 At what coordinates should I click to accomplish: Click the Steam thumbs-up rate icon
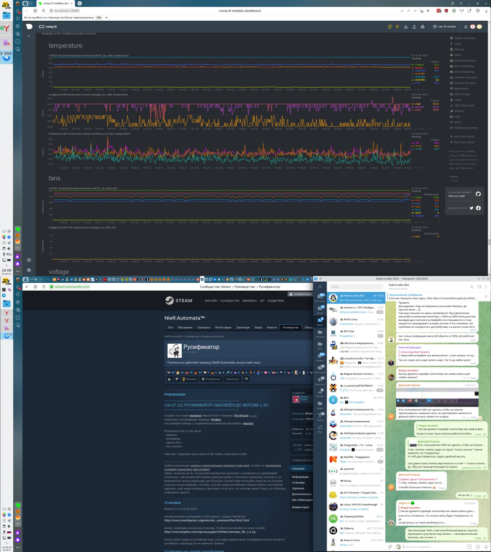point(169,379)
